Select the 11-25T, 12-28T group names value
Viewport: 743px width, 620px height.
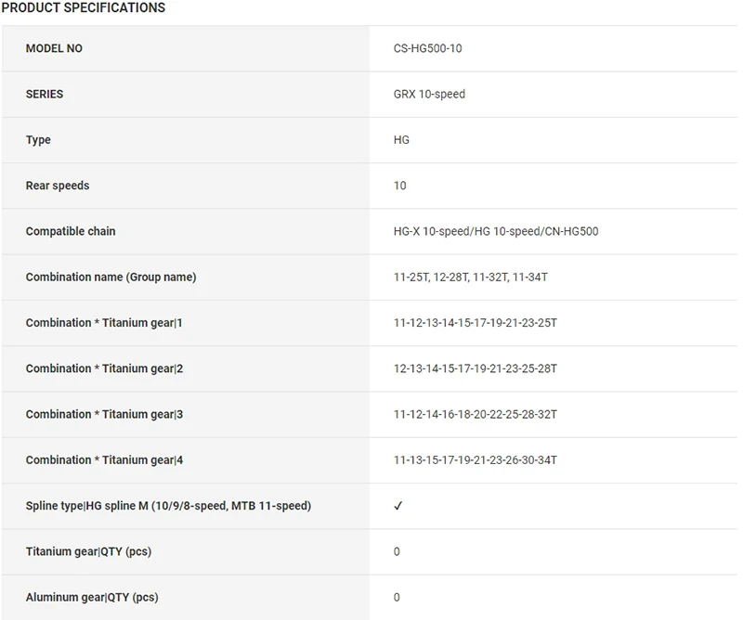coord(471,277)
